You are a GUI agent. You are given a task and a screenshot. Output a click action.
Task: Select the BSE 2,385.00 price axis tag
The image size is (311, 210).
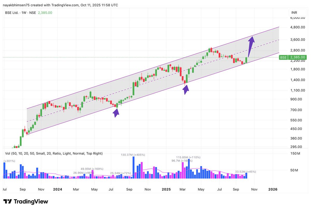pos(293,57)
